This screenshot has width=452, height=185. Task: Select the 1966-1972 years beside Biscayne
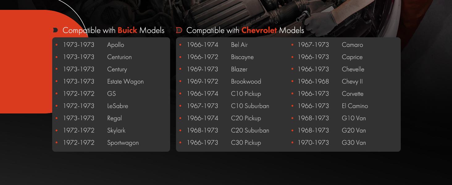[x=203, y=57]
